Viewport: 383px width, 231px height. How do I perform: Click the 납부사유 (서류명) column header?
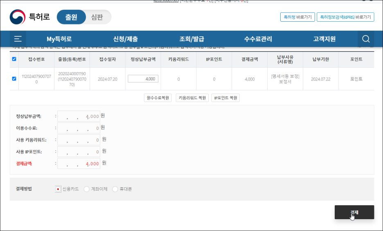point(285,60)
